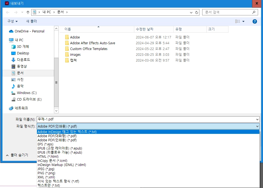Go back with the back arrow
Viewport: 263px width, 188px height.
point(8,12)
